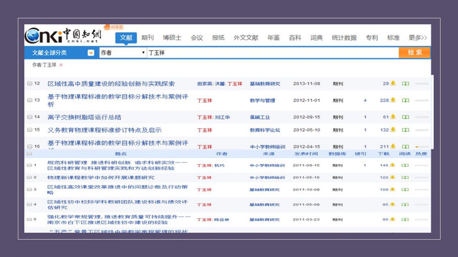Download the paper with 228 downloads
Viewport: 458px width, 257px height.
393,100
